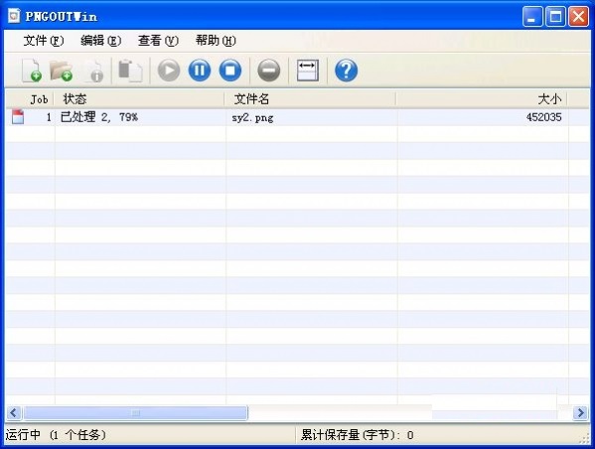Open the 文件(F) menu

pos(44,41)
